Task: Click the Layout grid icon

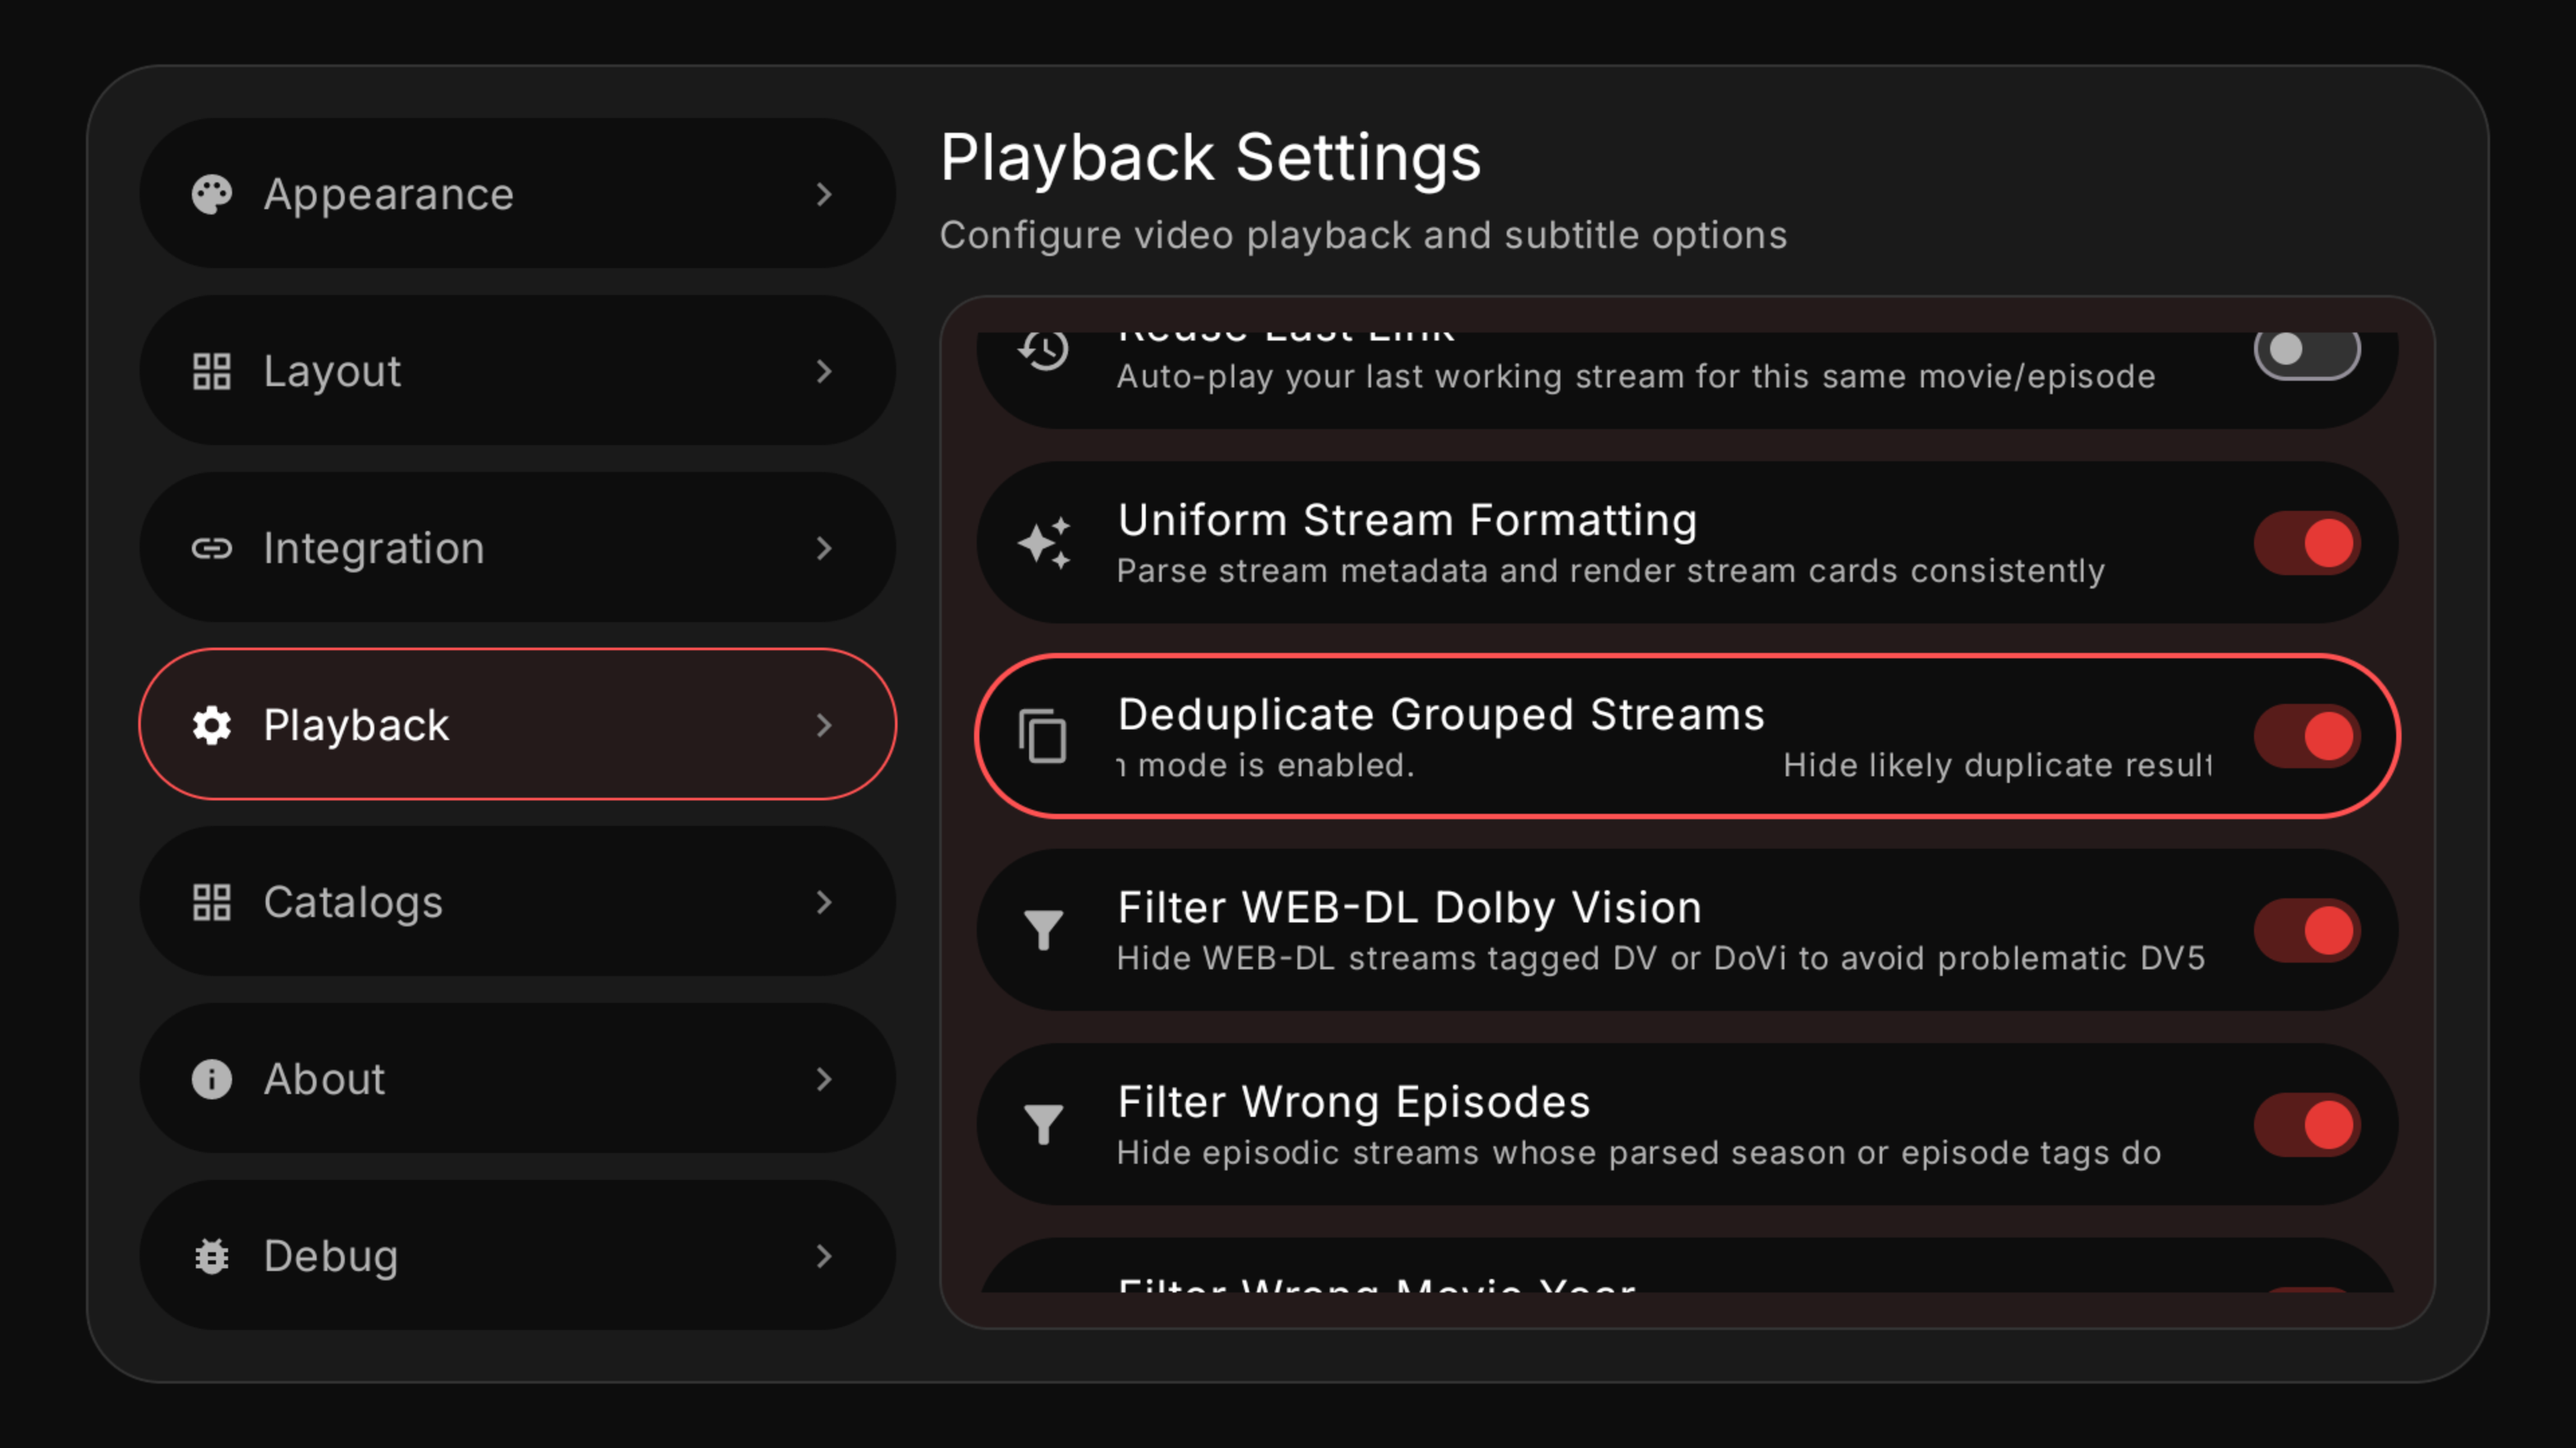Action: coord(212,371)
